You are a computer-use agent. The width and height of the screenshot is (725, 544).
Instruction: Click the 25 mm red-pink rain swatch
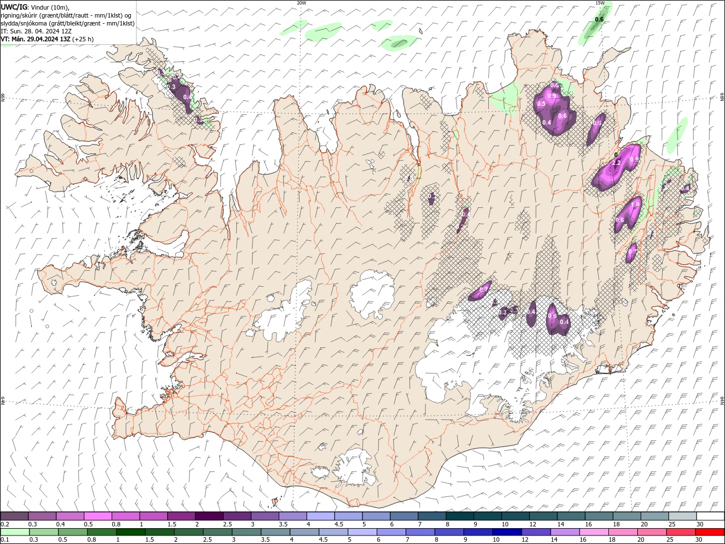[x=681, y=532]
